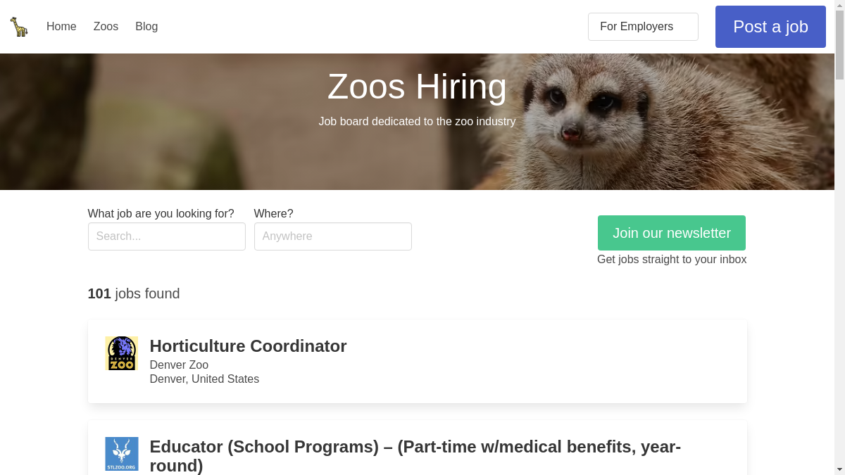Open the Zoos navigation link
Image resolution: width=845 pixels, height=475 pixels.
(x=106, y=27)
